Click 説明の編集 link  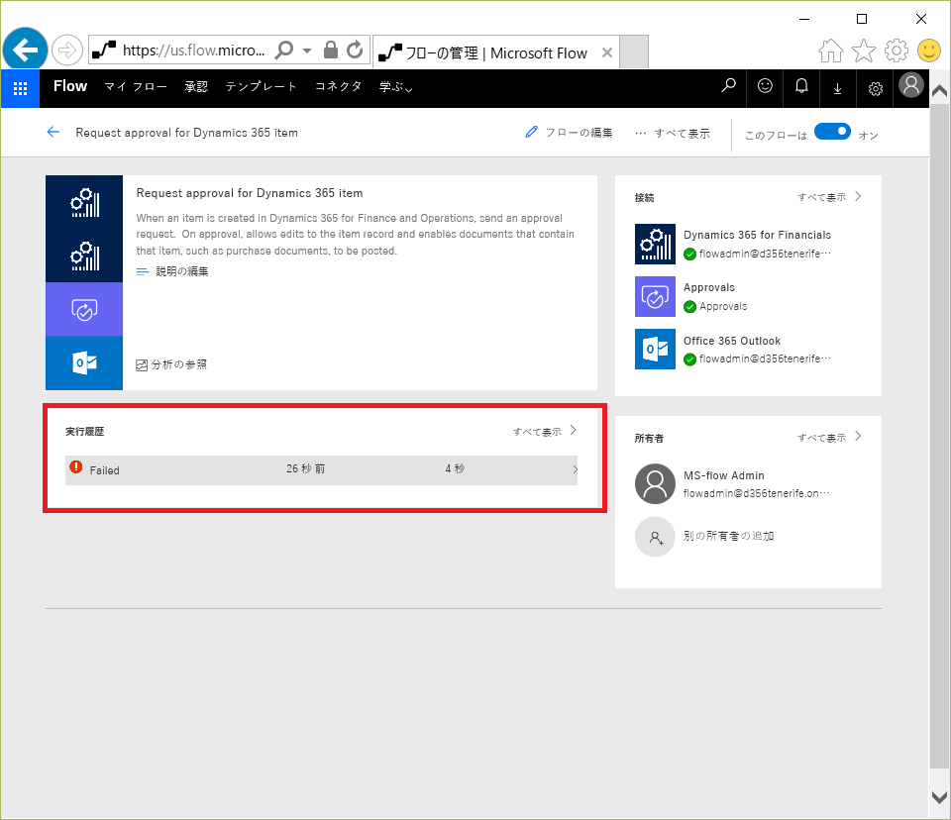pyautogui.click(x=182, y=271)
